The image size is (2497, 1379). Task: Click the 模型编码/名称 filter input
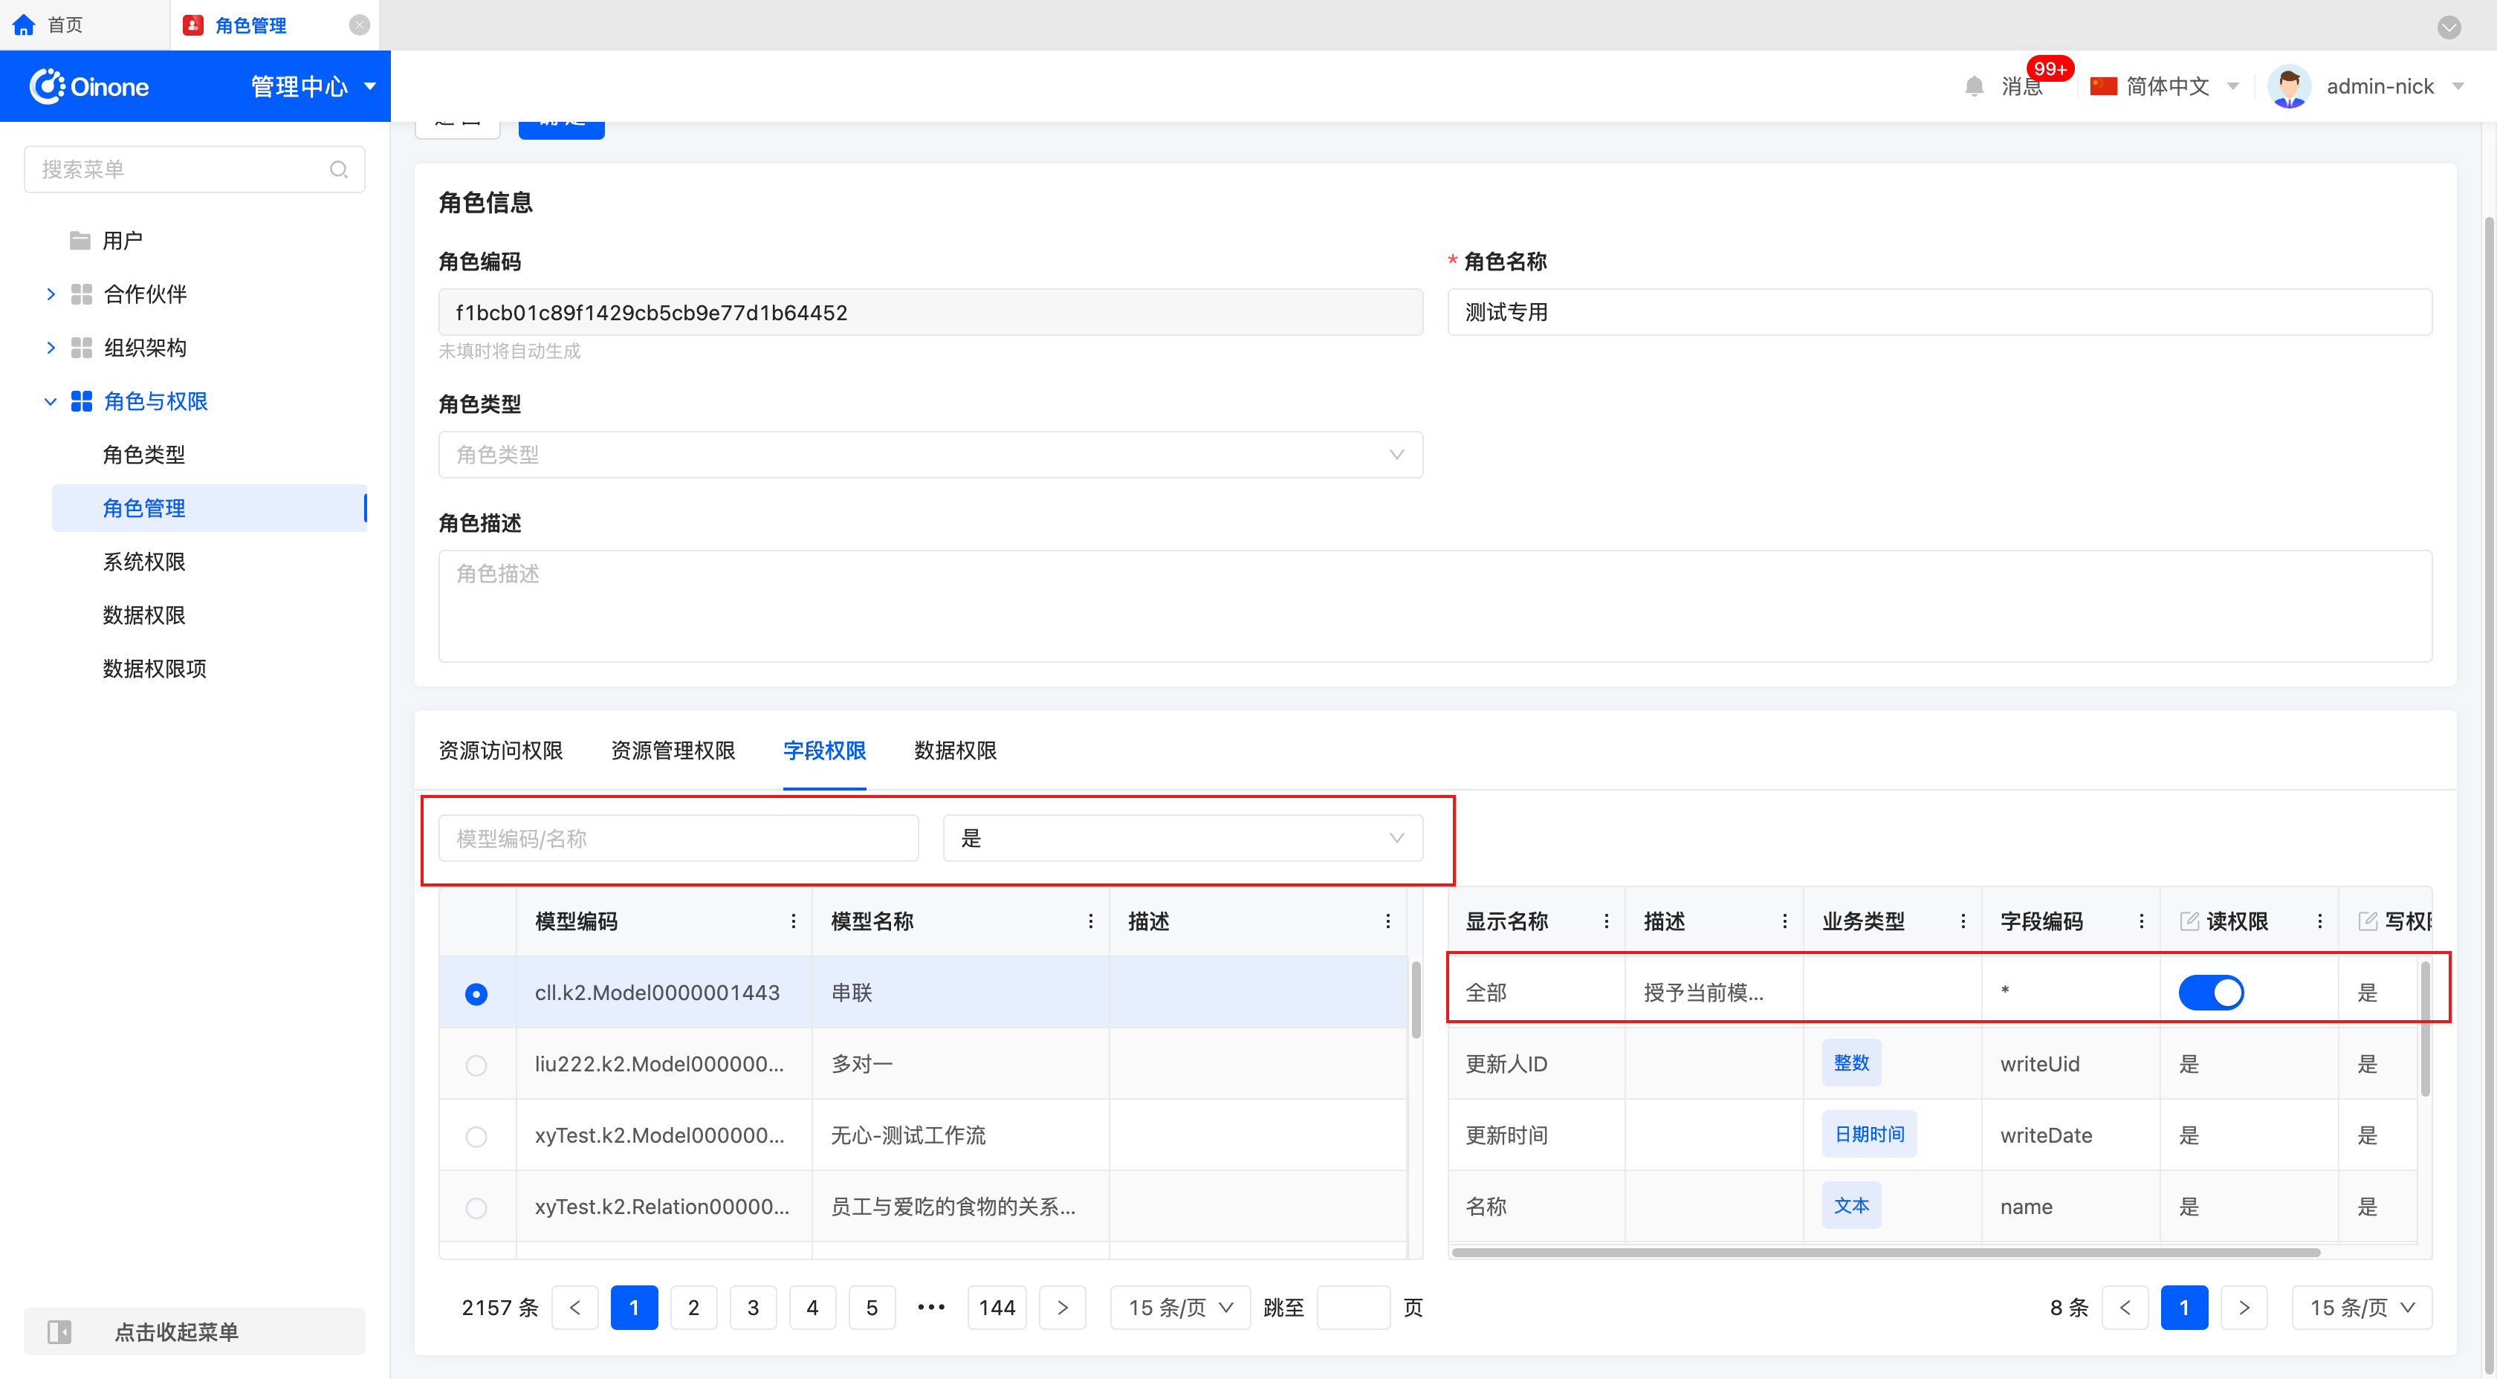679,838
